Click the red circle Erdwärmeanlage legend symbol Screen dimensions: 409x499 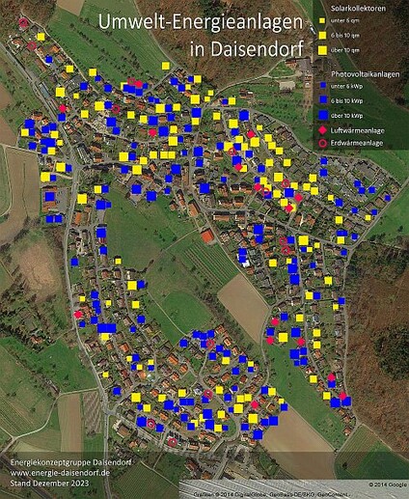pos(322,143)
